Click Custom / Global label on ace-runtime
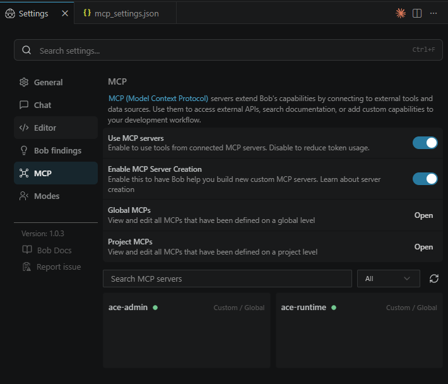This screenshot has width=448, height=384. click(x=411, y=308)
